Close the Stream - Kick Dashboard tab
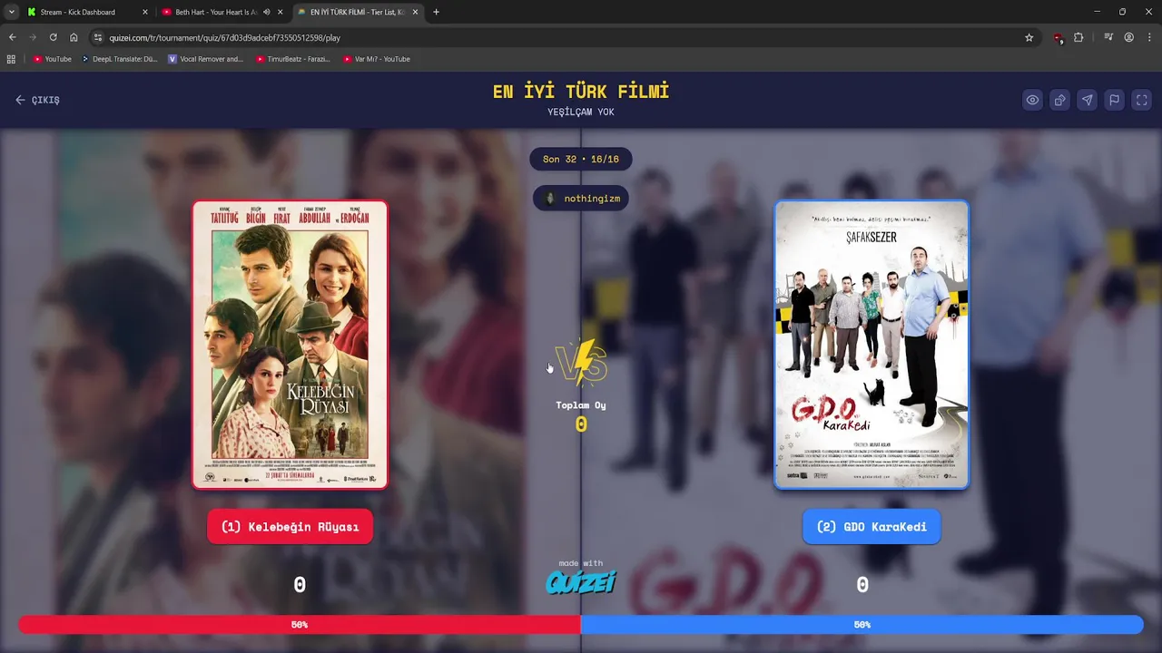The image size is (1162, 653). coord(144,12)
